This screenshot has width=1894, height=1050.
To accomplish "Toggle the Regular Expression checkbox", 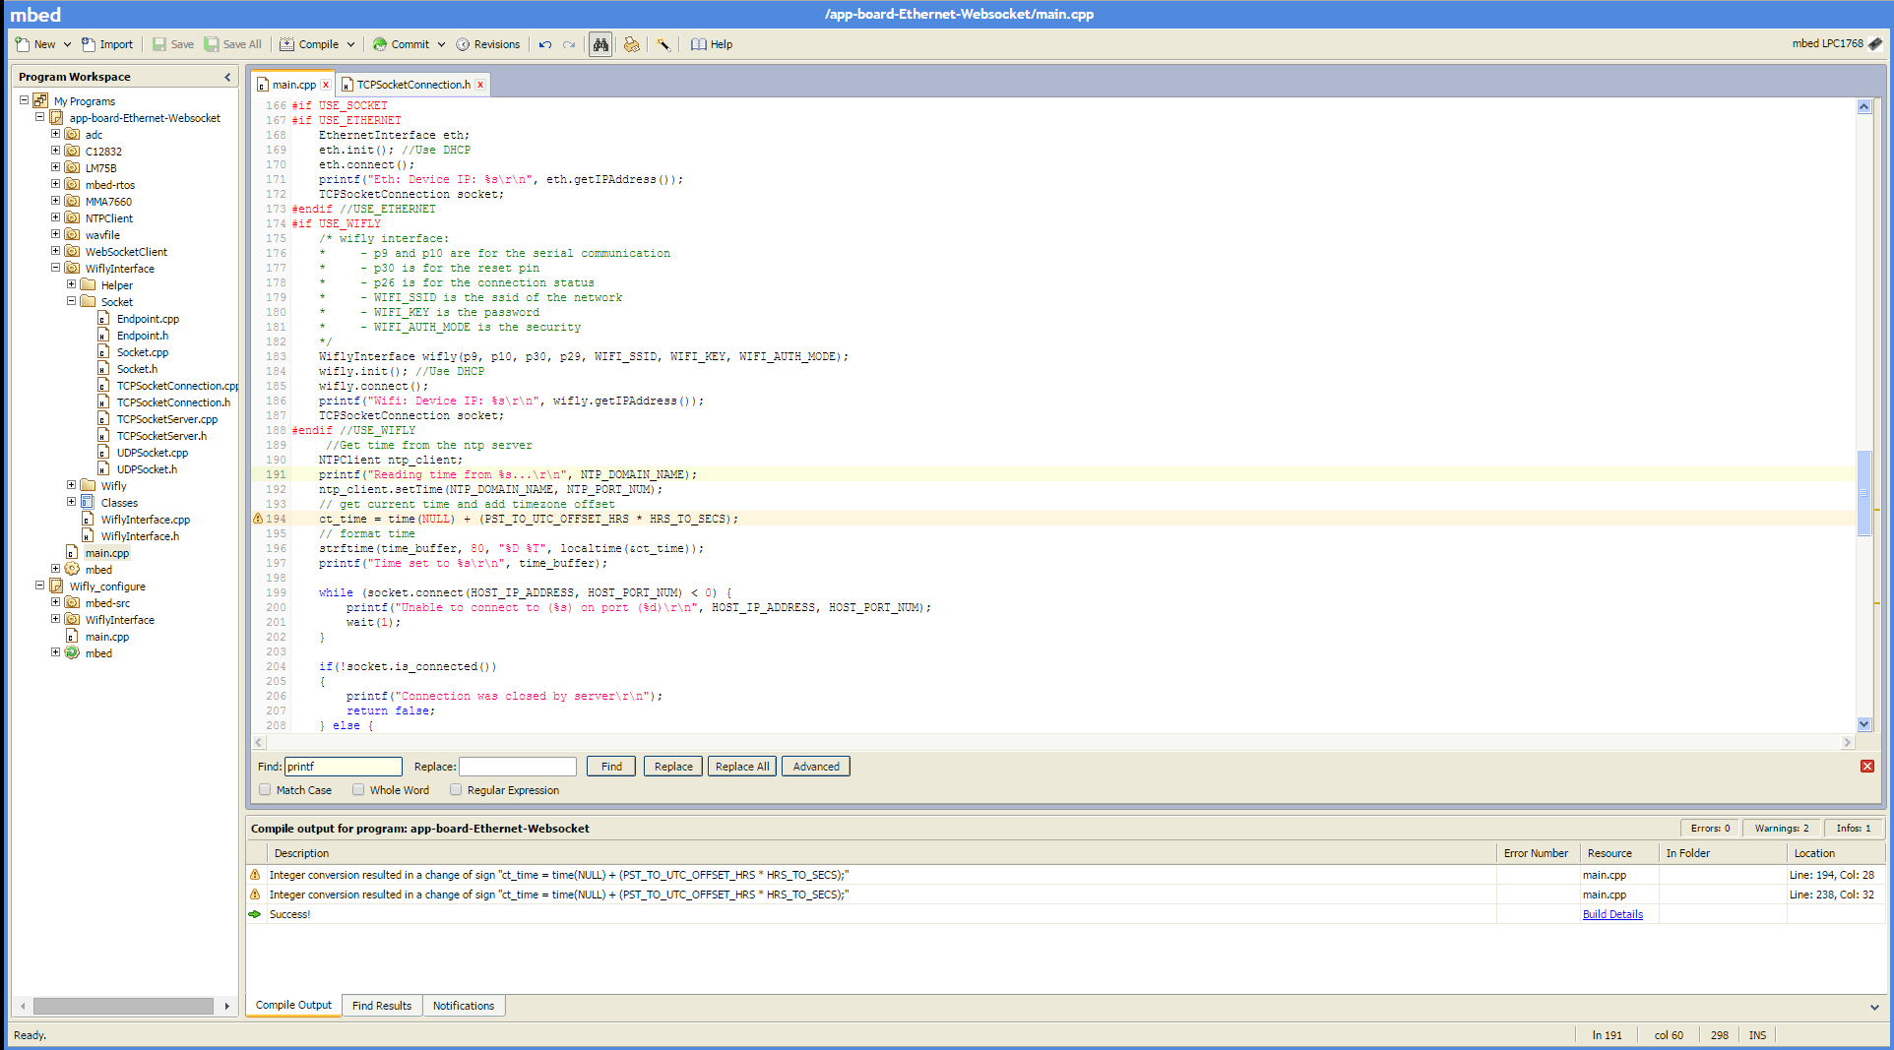I will 456,790.
